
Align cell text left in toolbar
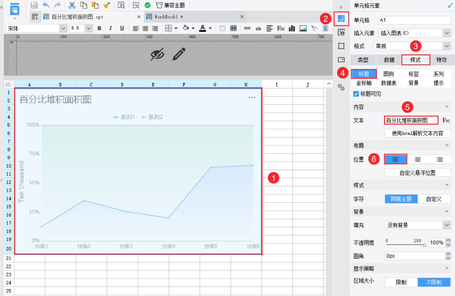coord(136,28)
